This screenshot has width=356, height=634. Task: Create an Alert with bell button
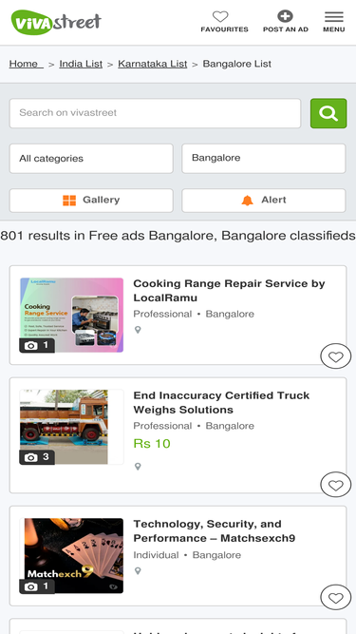pos(264,201)
